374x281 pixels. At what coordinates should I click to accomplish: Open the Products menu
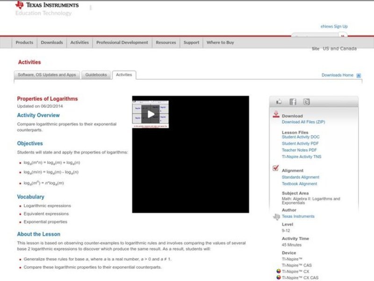[x=24, y=43]
